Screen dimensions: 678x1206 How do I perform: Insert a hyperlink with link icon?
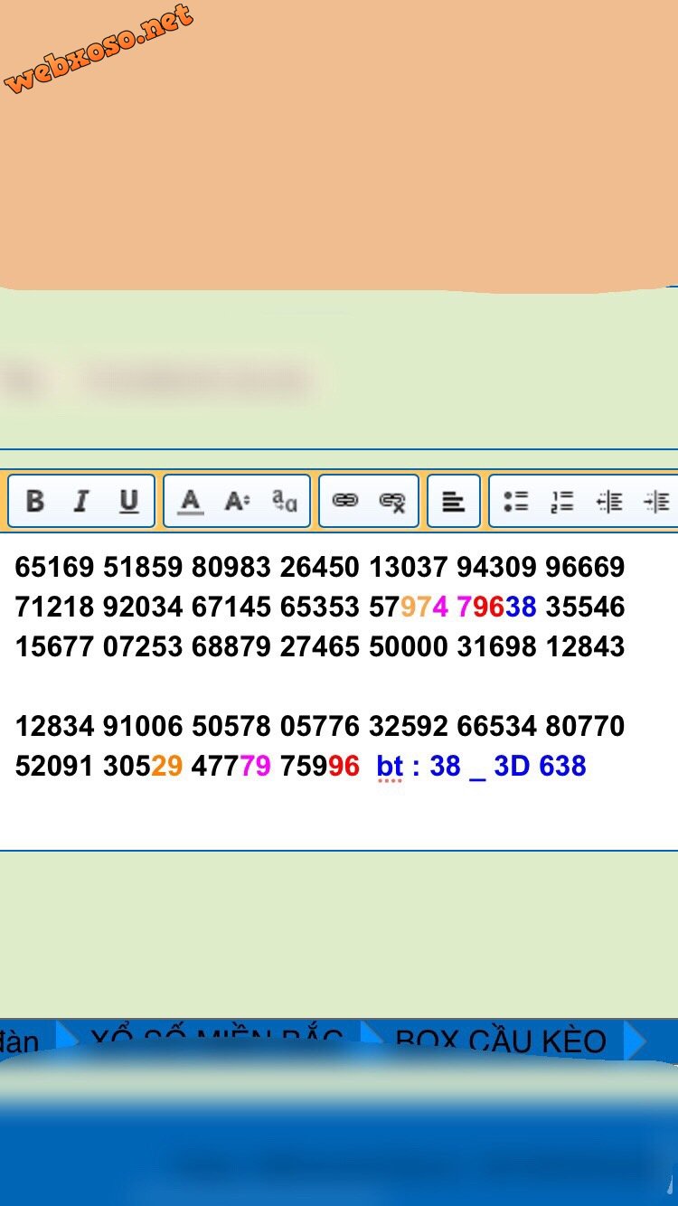coord(345,500)
